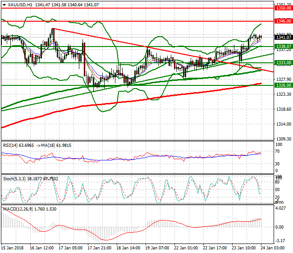Click the MACD scale value 4.027

coord(281,208)
